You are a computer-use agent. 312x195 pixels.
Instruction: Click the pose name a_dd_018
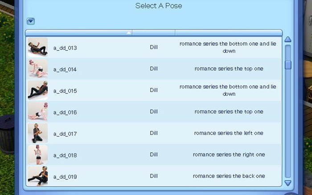coord(65,155)
